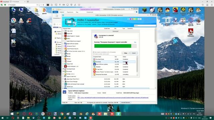Image resolution: width=214 pixels, height=120 pixels.
Task: Click the 7-Zip program icon in list
Action: pyautogui.click(x=66, y=31)
